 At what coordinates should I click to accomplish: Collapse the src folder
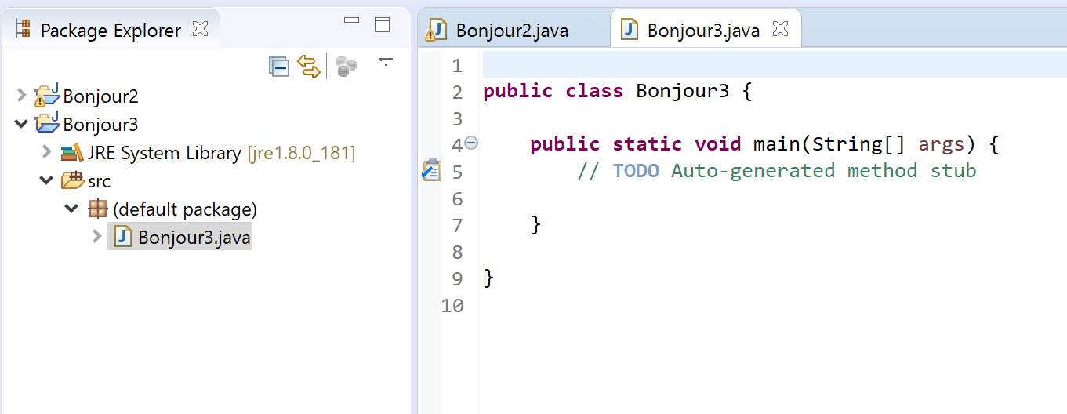tap(47, 181)
